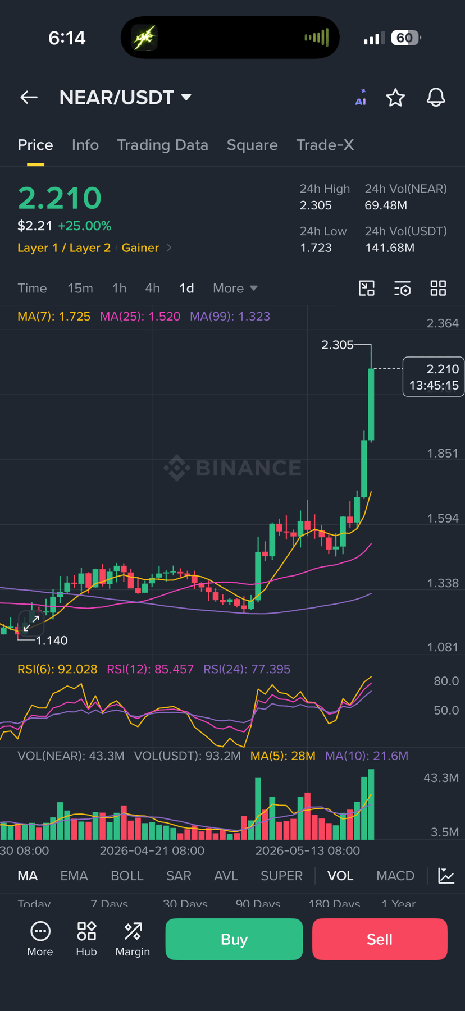Toggle the SUPER indicator

(x=281, y=876)
